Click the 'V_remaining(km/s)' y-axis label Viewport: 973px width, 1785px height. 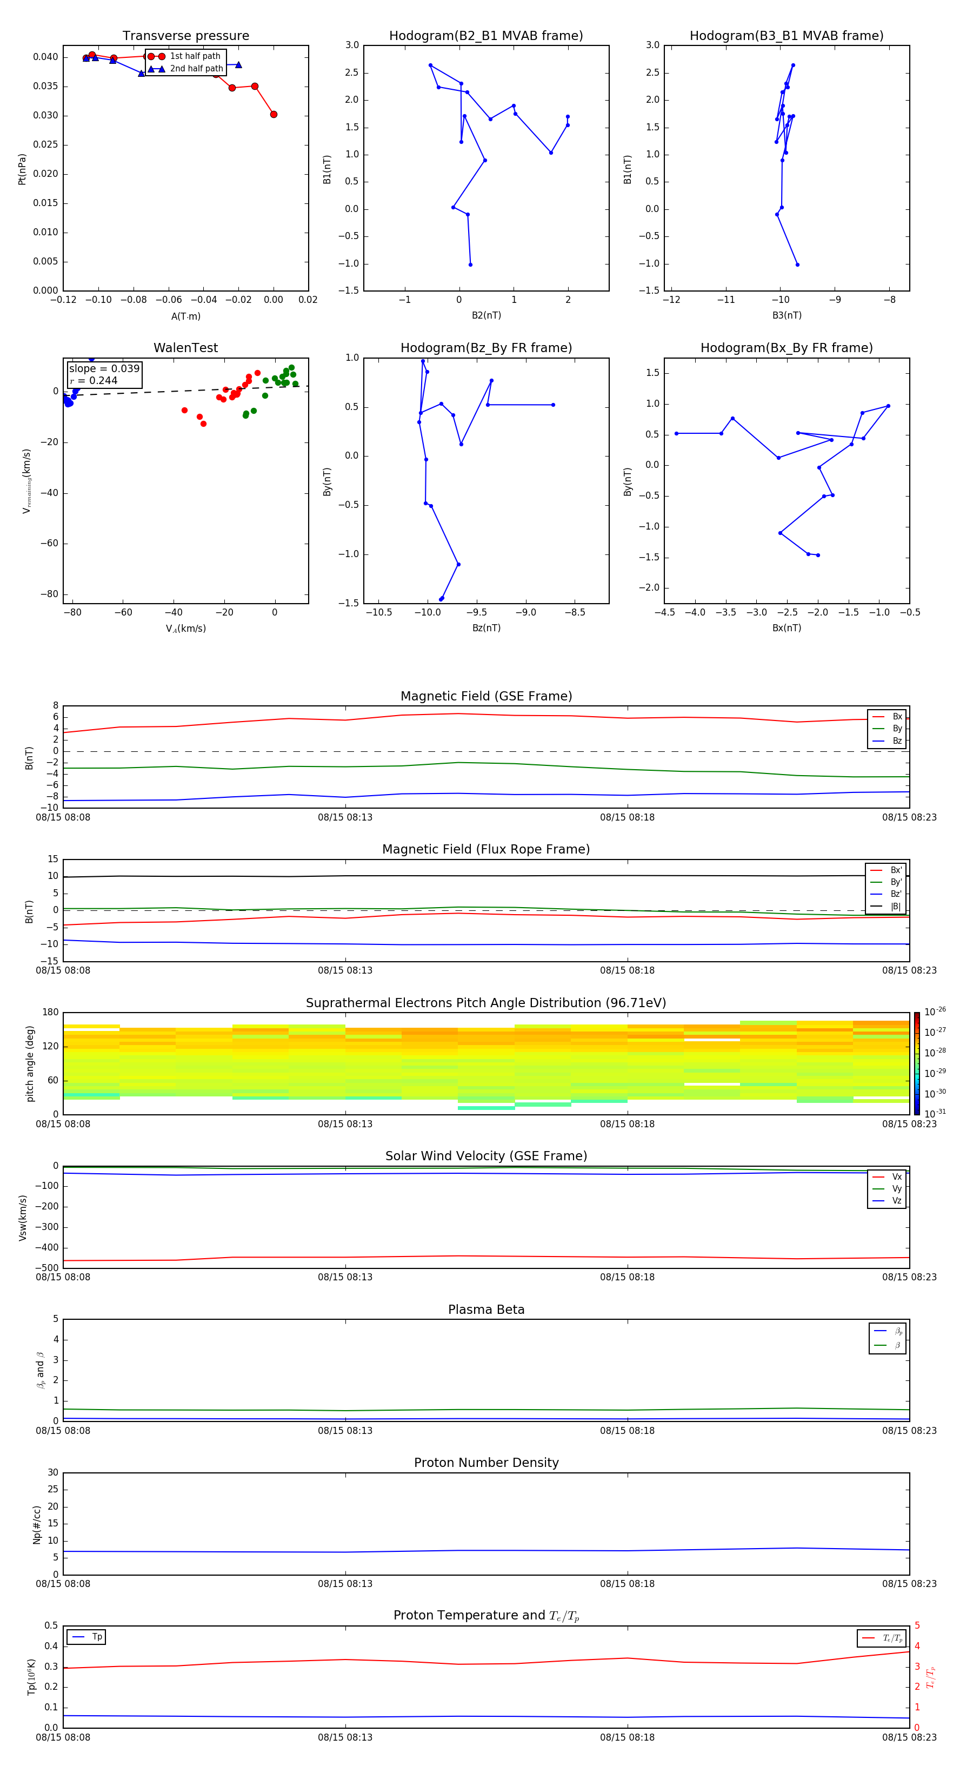click(26, 481)
